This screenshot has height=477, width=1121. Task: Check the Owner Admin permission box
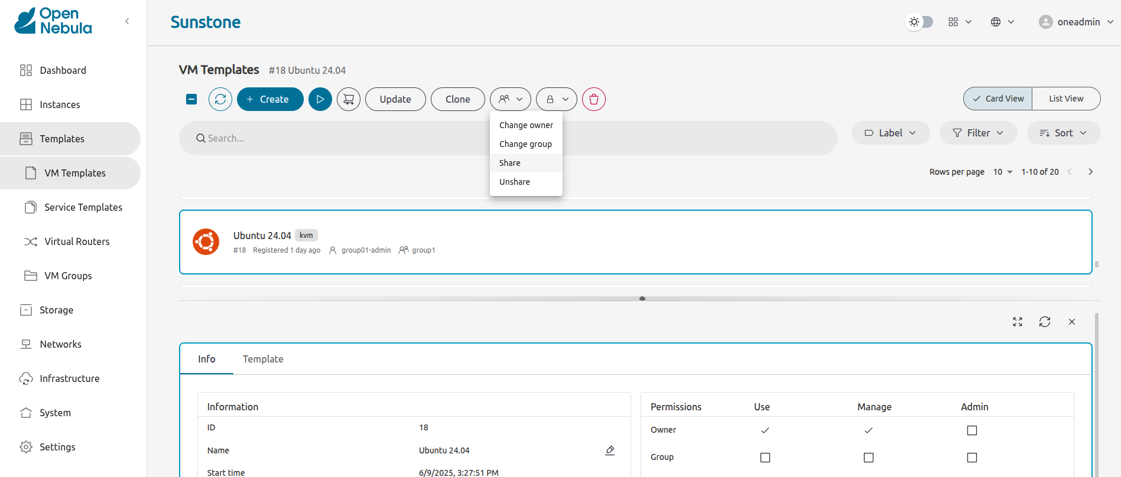pyautogui.click(x=971, y=430)
